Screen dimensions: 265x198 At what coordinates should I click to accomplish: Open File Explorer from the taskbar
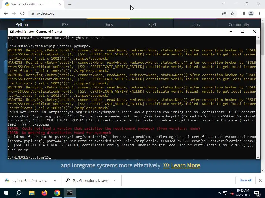pos(32,193)
